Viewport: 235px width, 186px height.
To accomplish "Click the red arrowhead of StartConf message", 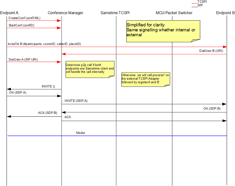I will [x=59, y=28].
